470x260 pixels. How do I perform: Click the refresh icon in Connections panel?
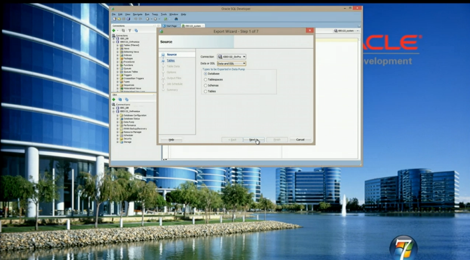point(123,30)
